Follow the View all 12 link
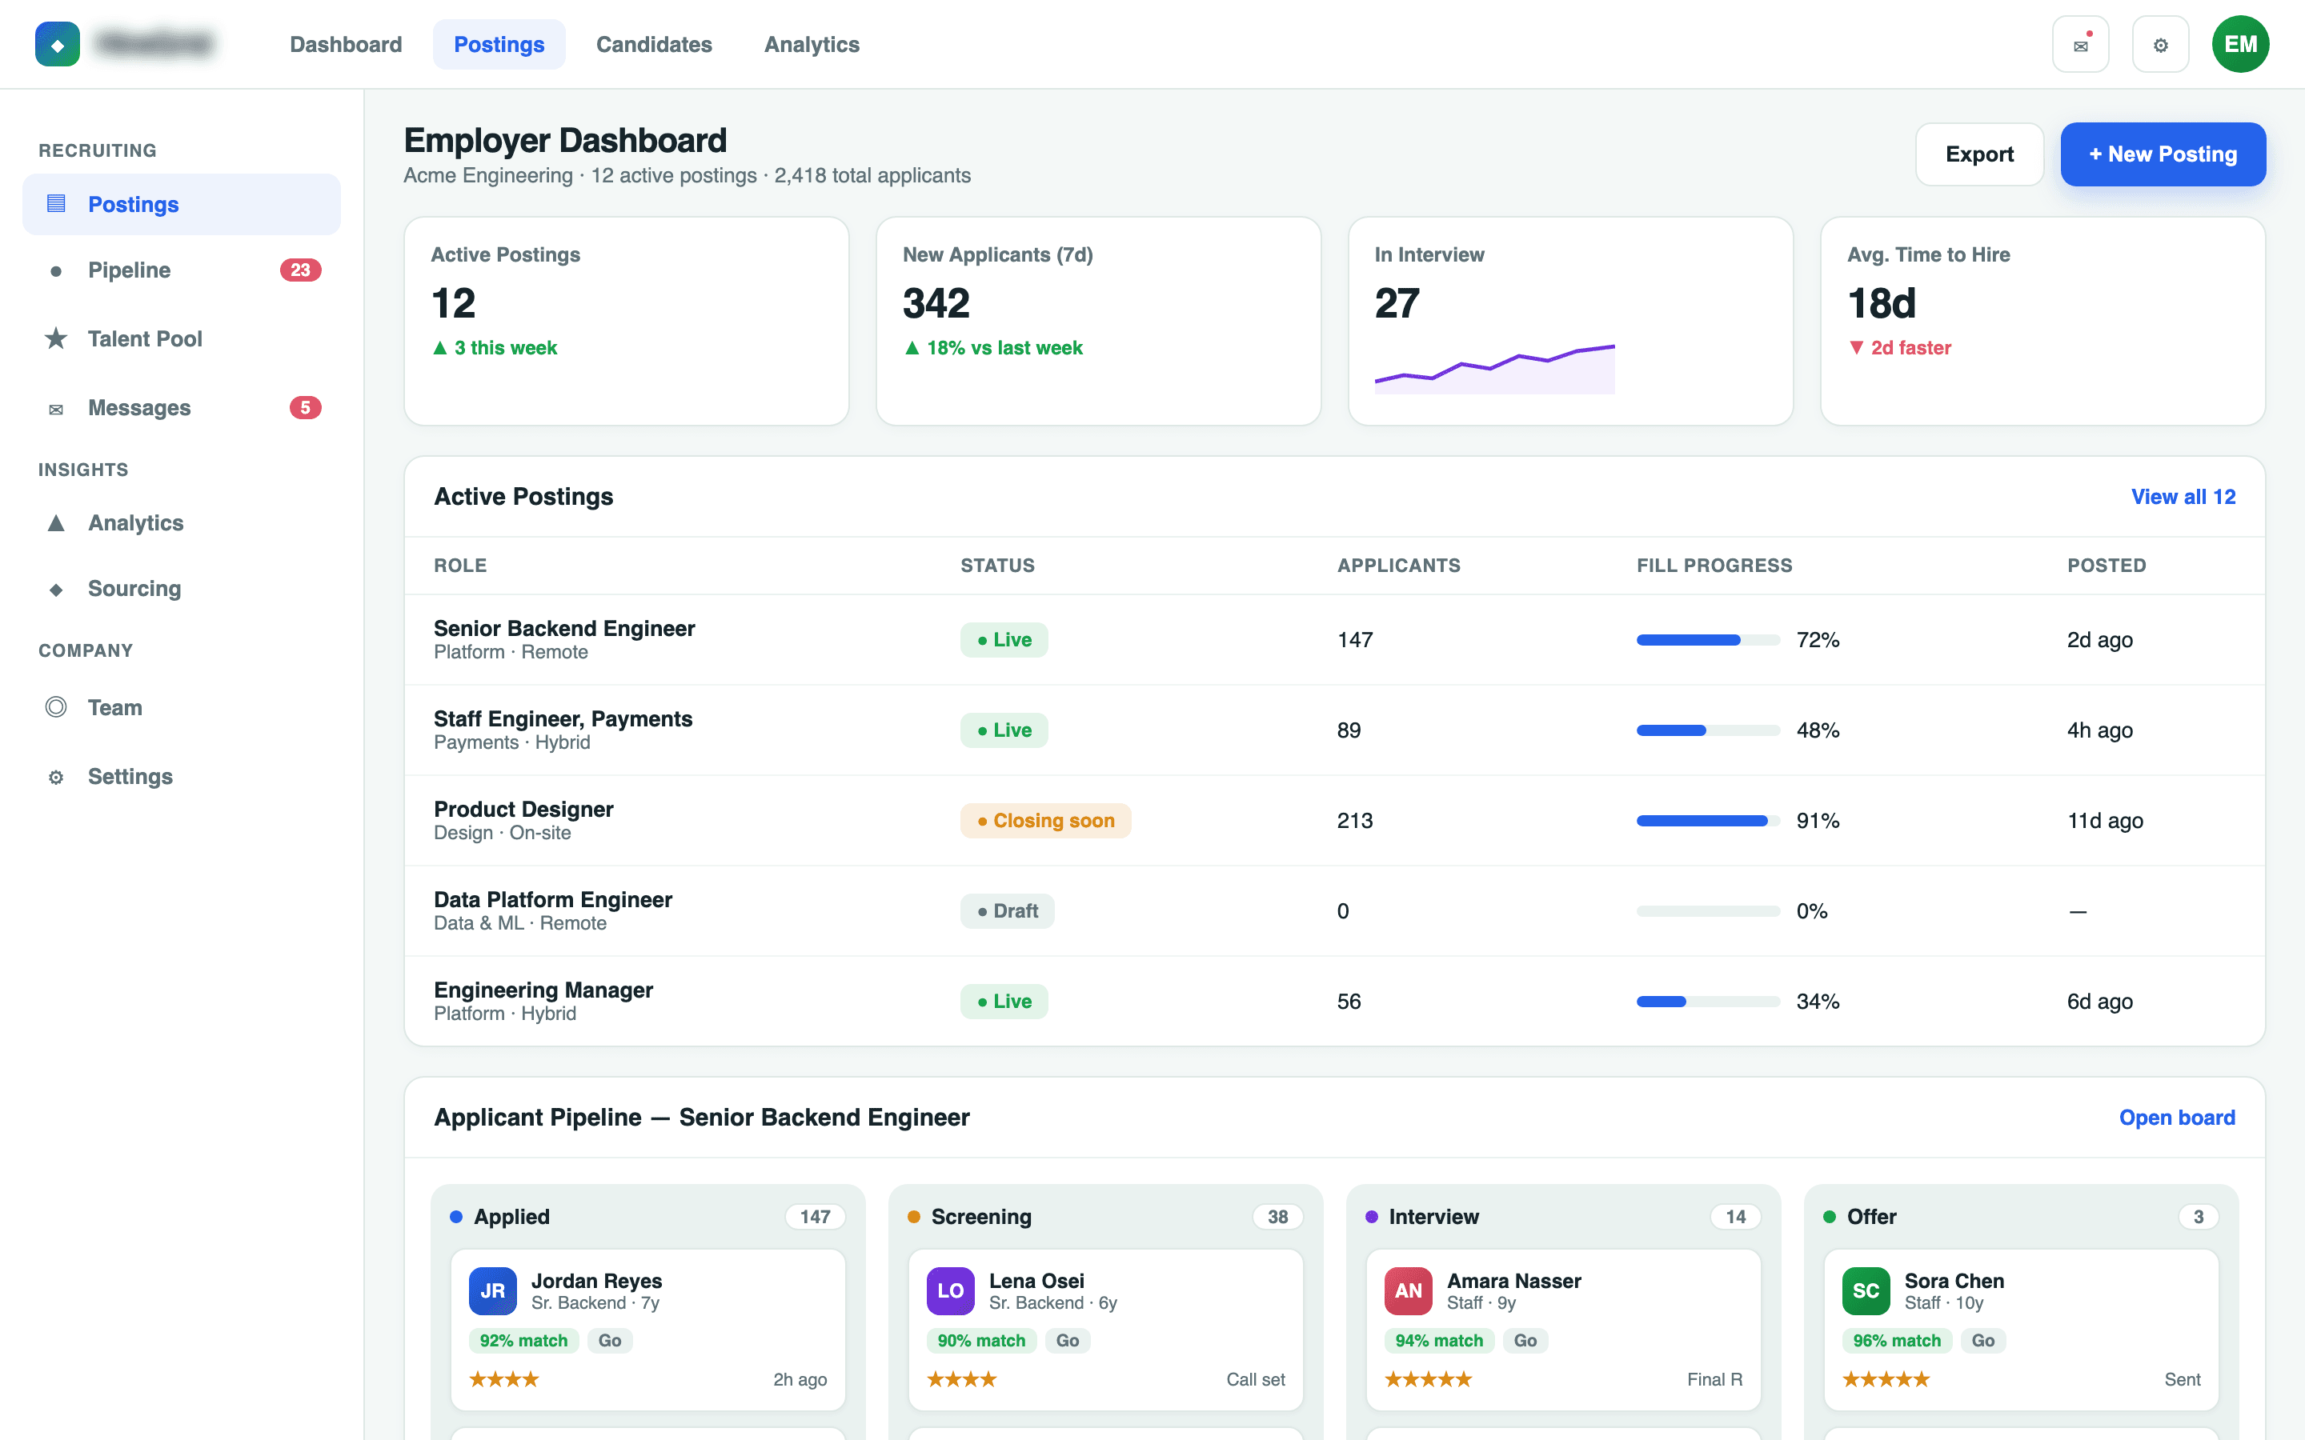This screenshot has width=2305, height=1440. [2183, 497]
